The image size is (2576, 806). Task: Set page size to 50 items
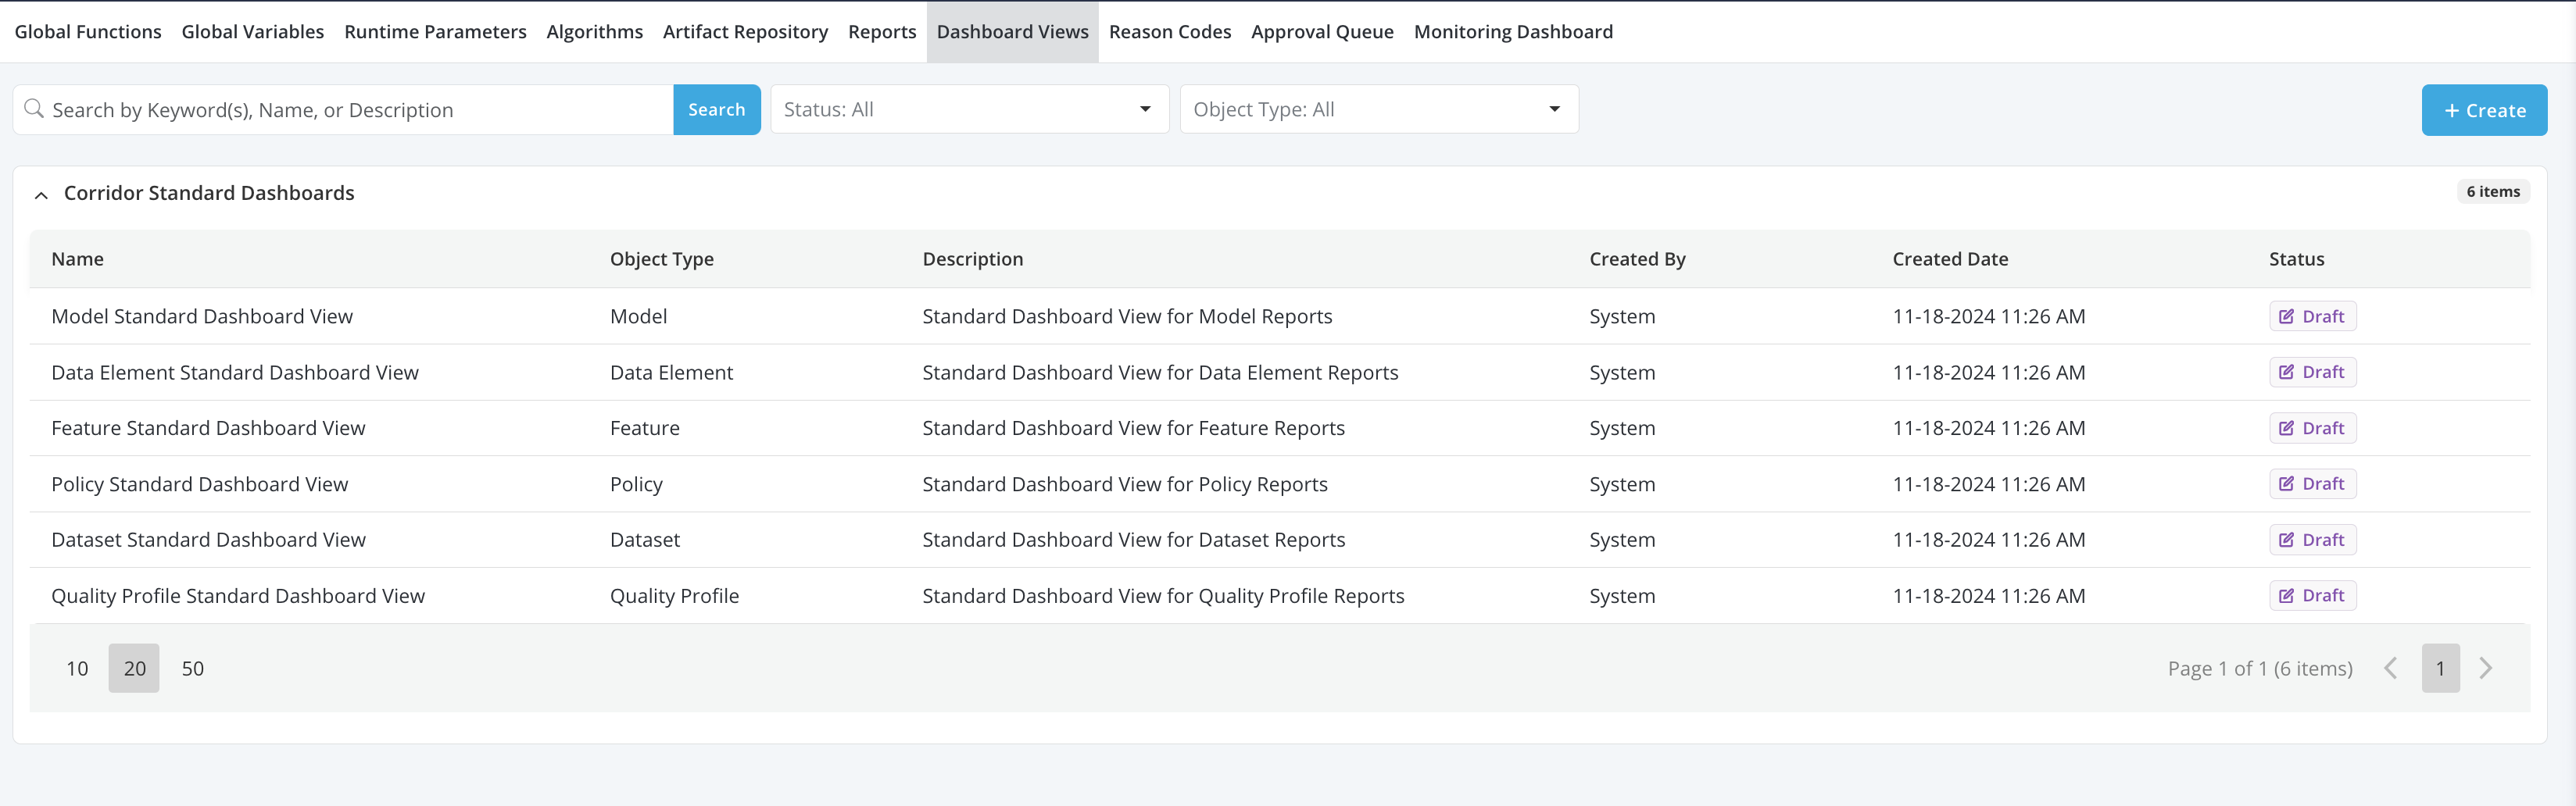tap(193, 669)
